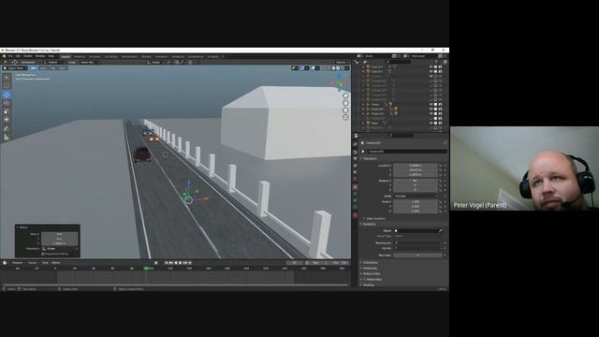This screenshot has height=337, width=599.
Task: Click the Location X value field
Action: click(x=416, y=166)
